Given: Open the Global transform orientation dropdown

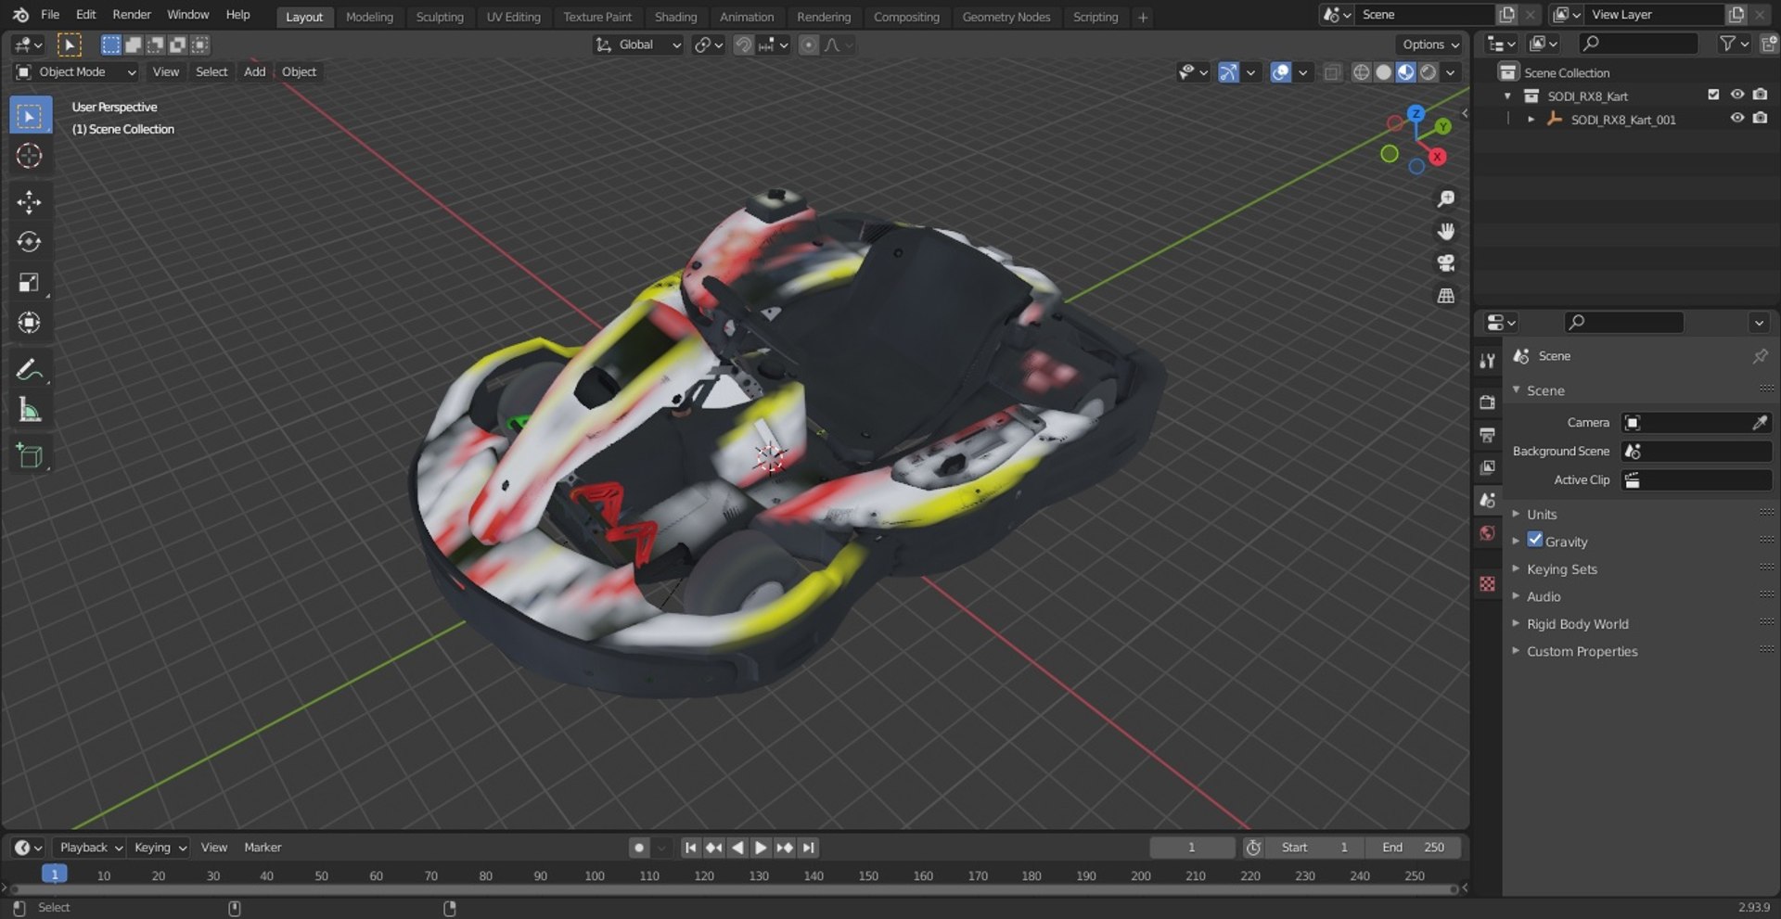Looking at the screenshot, I should (638, 45).
